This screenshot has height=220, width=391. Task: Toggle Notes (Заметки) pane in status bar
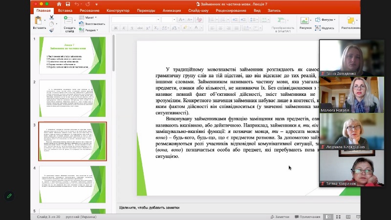pos(279,217)
